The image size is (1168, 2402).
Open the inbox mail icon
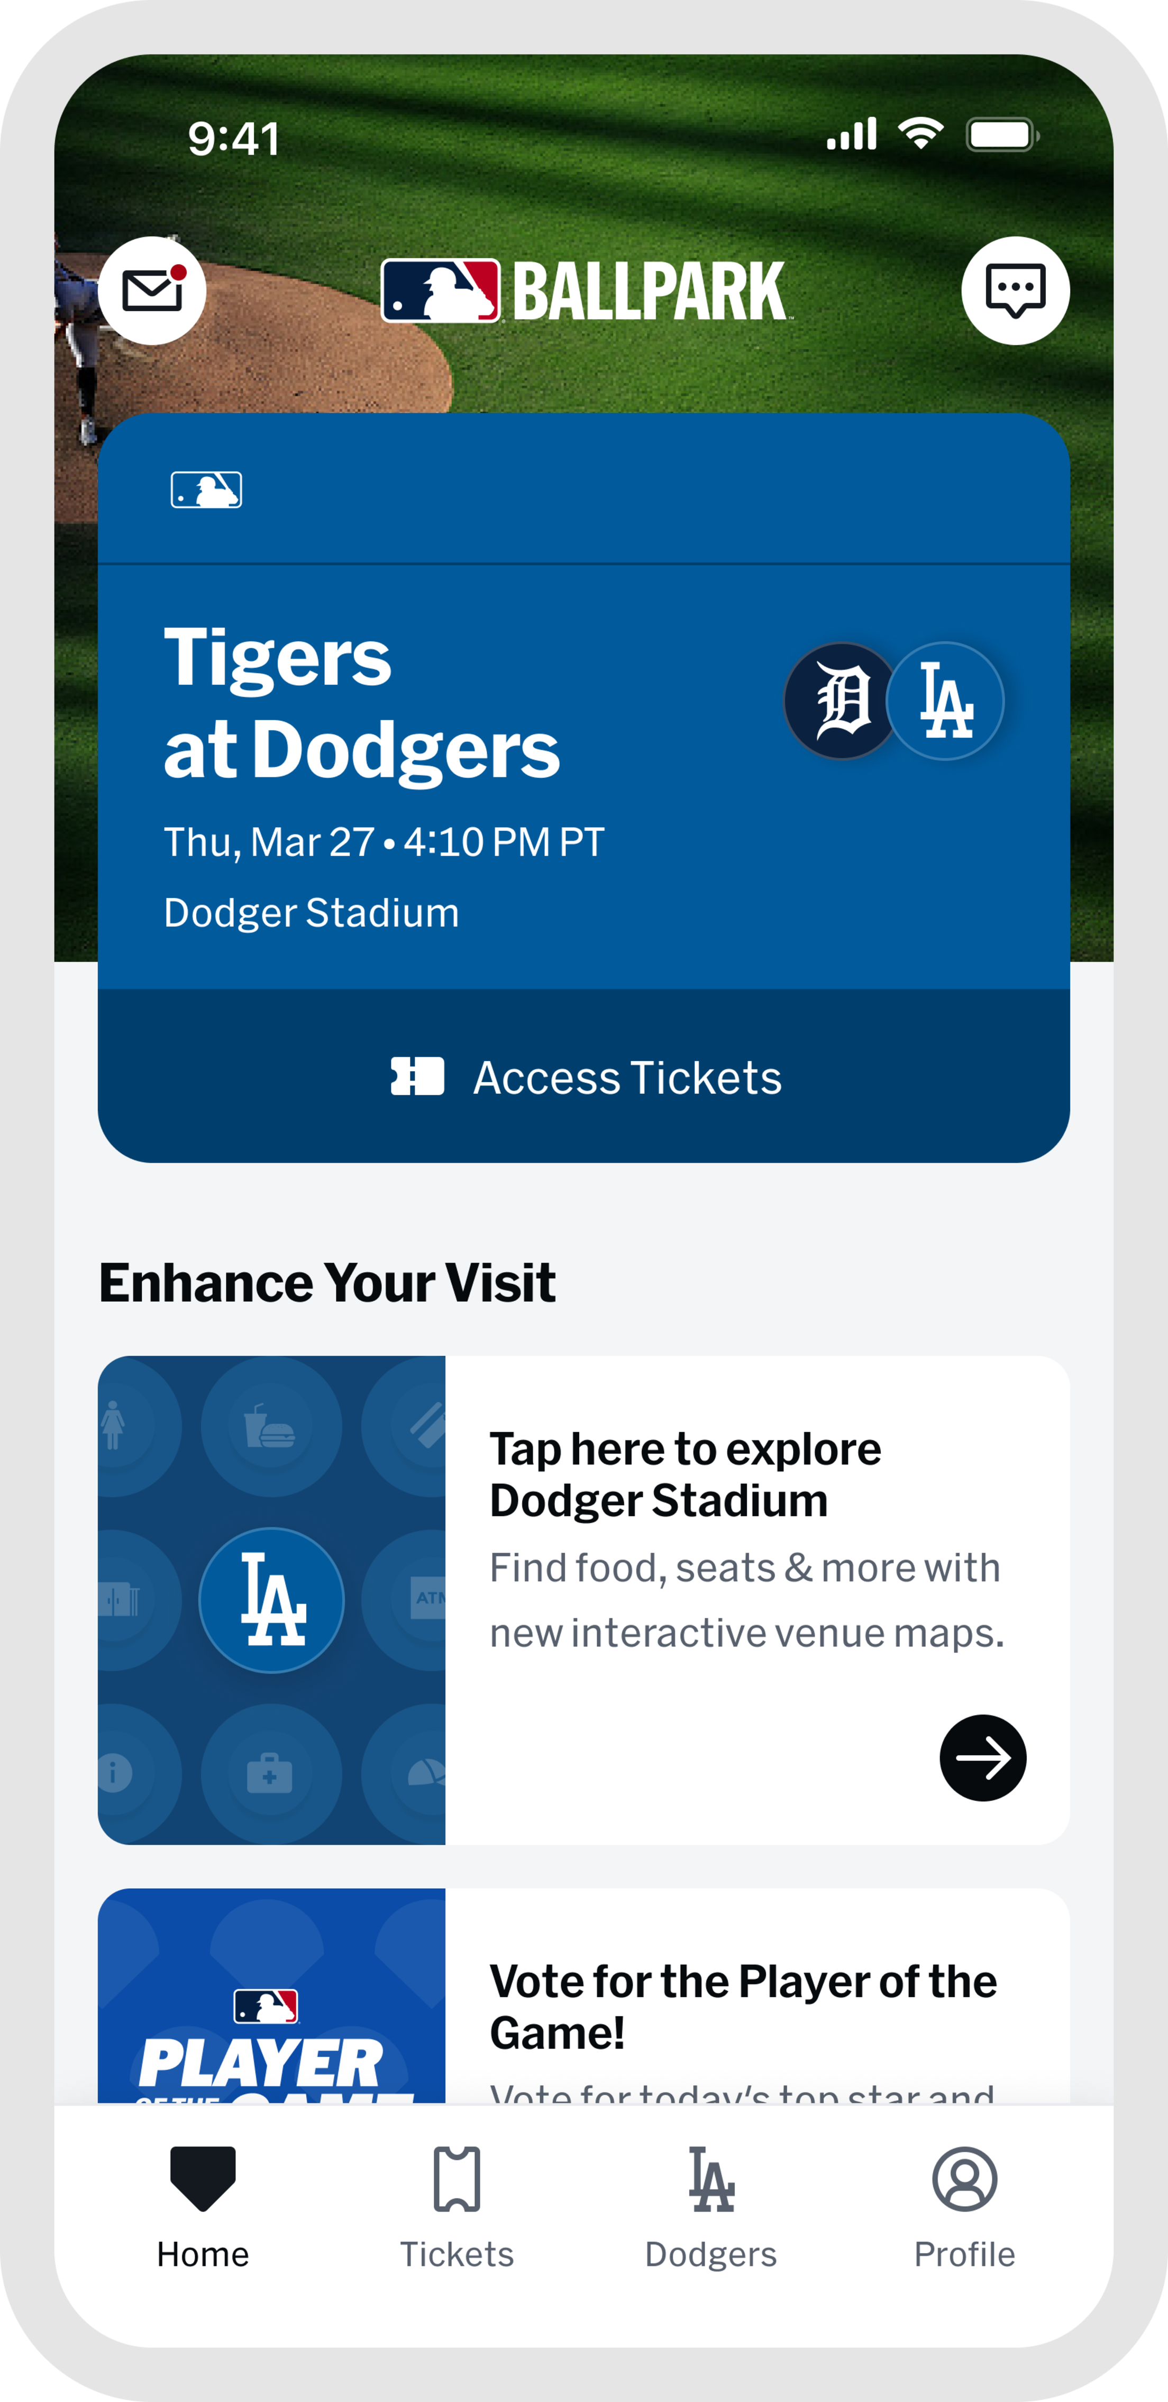pyautogui.click(x=152, y=291)
